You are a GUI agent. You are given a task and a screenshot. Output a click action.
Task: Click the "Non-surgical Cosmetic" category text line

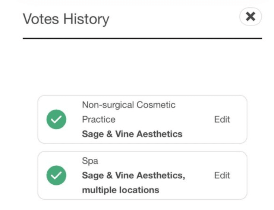[129, 105]
